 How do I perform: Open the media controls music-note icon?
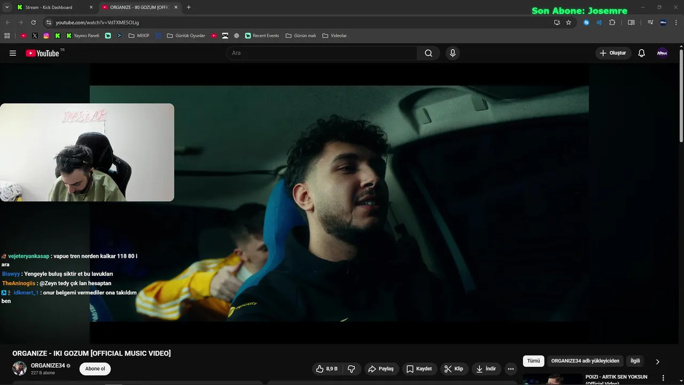(x=650, y=22)
